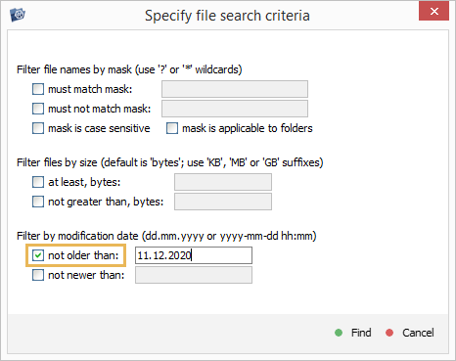Uncheck the 'not older than' date filter
This screenshot has width=456, height=361.
tap(38, 255)
